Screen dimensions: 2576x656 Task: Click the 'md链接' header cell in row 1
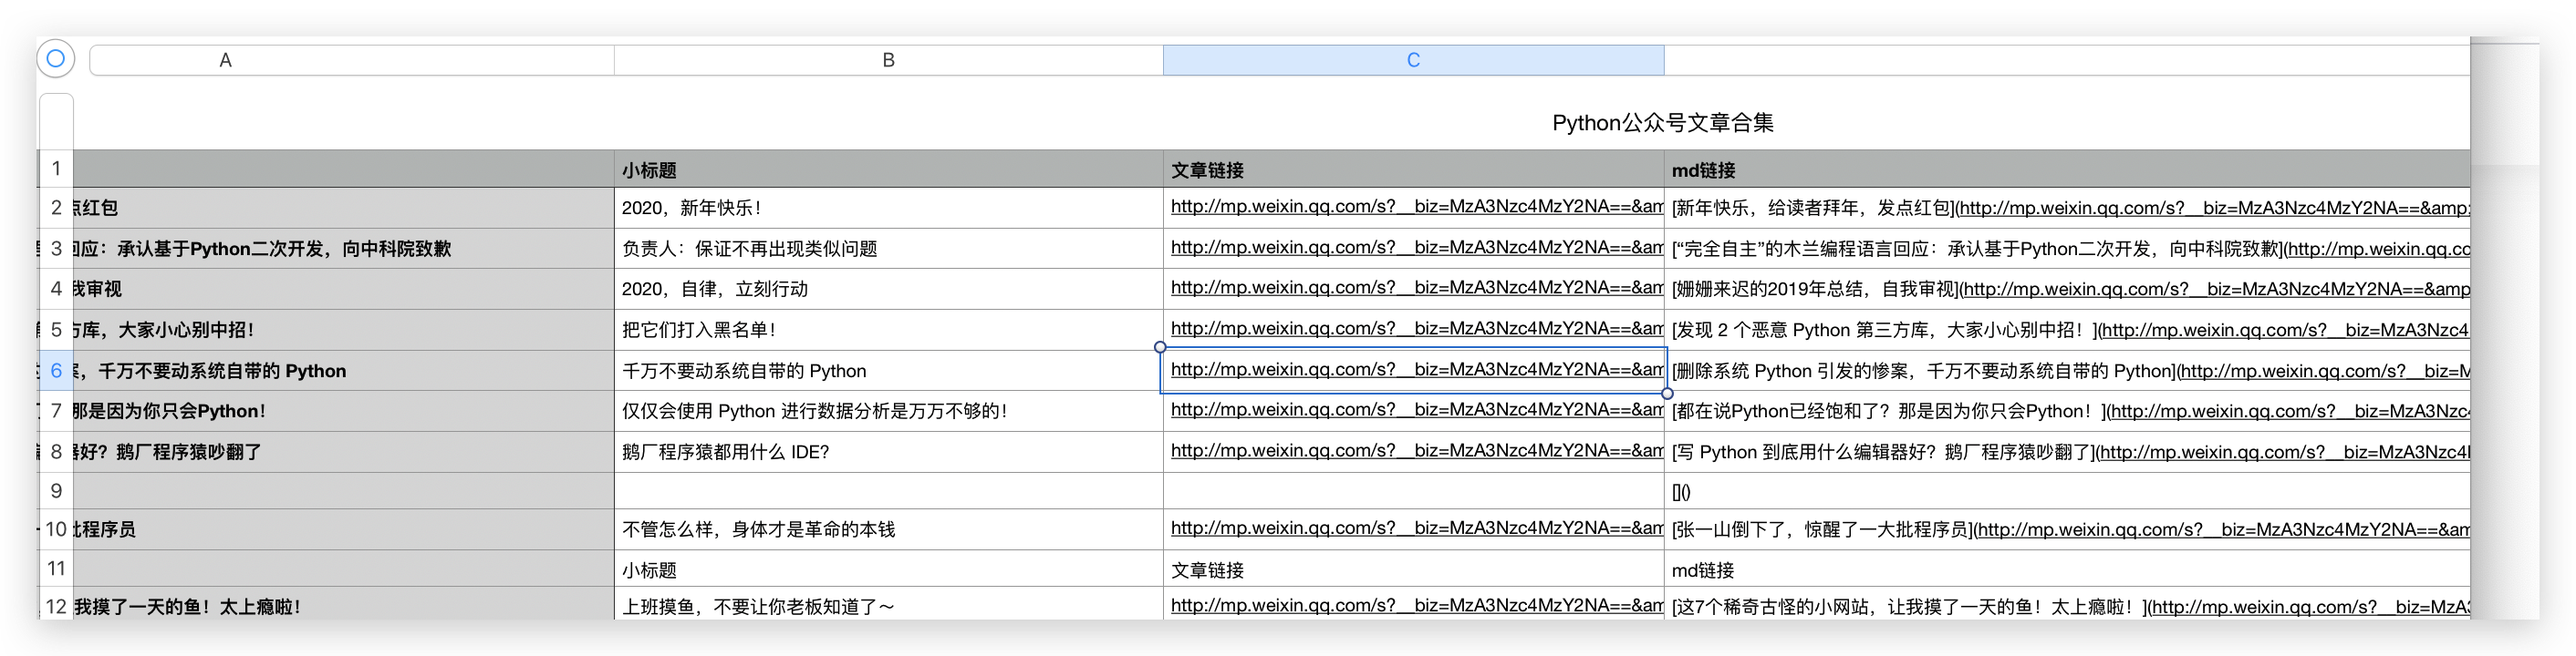point(1704,170)
